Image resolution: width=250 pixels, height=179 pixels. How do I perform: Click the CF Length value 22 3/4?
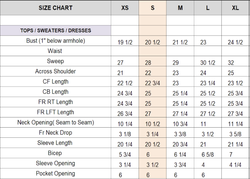[x=152, y=83]
